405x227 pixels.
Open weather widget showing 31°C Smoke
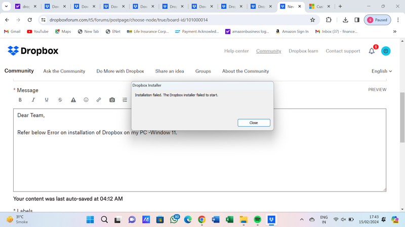click(17, 219)
